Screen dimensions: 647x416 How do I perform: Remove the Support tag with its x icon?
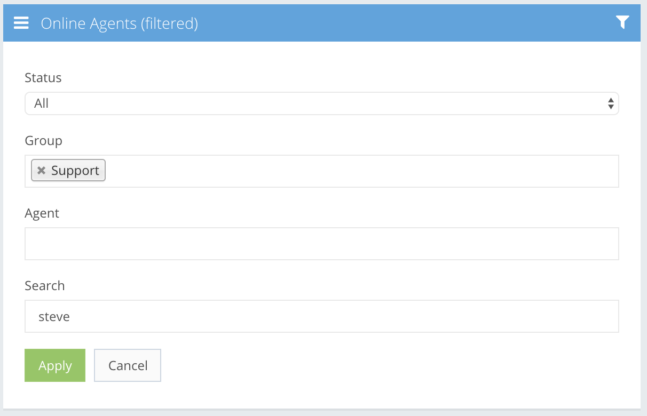click(x=41, y=171)
